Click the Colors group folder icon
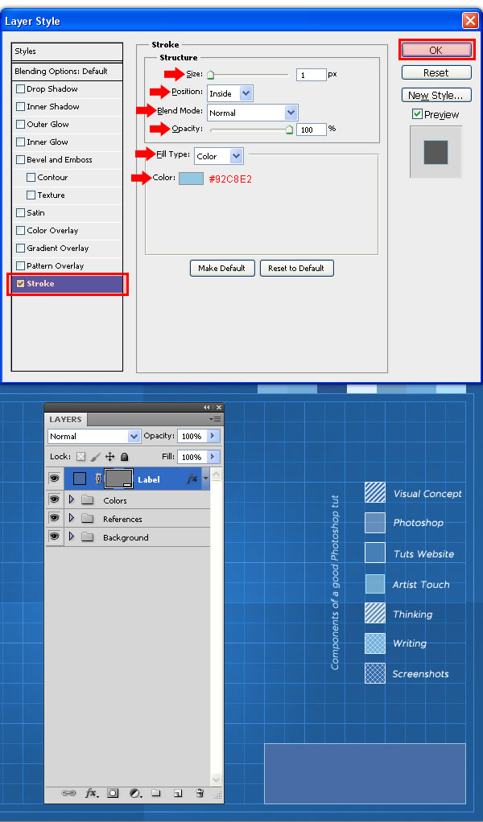This screenshot has width=483, height=822. click(88, 500)
